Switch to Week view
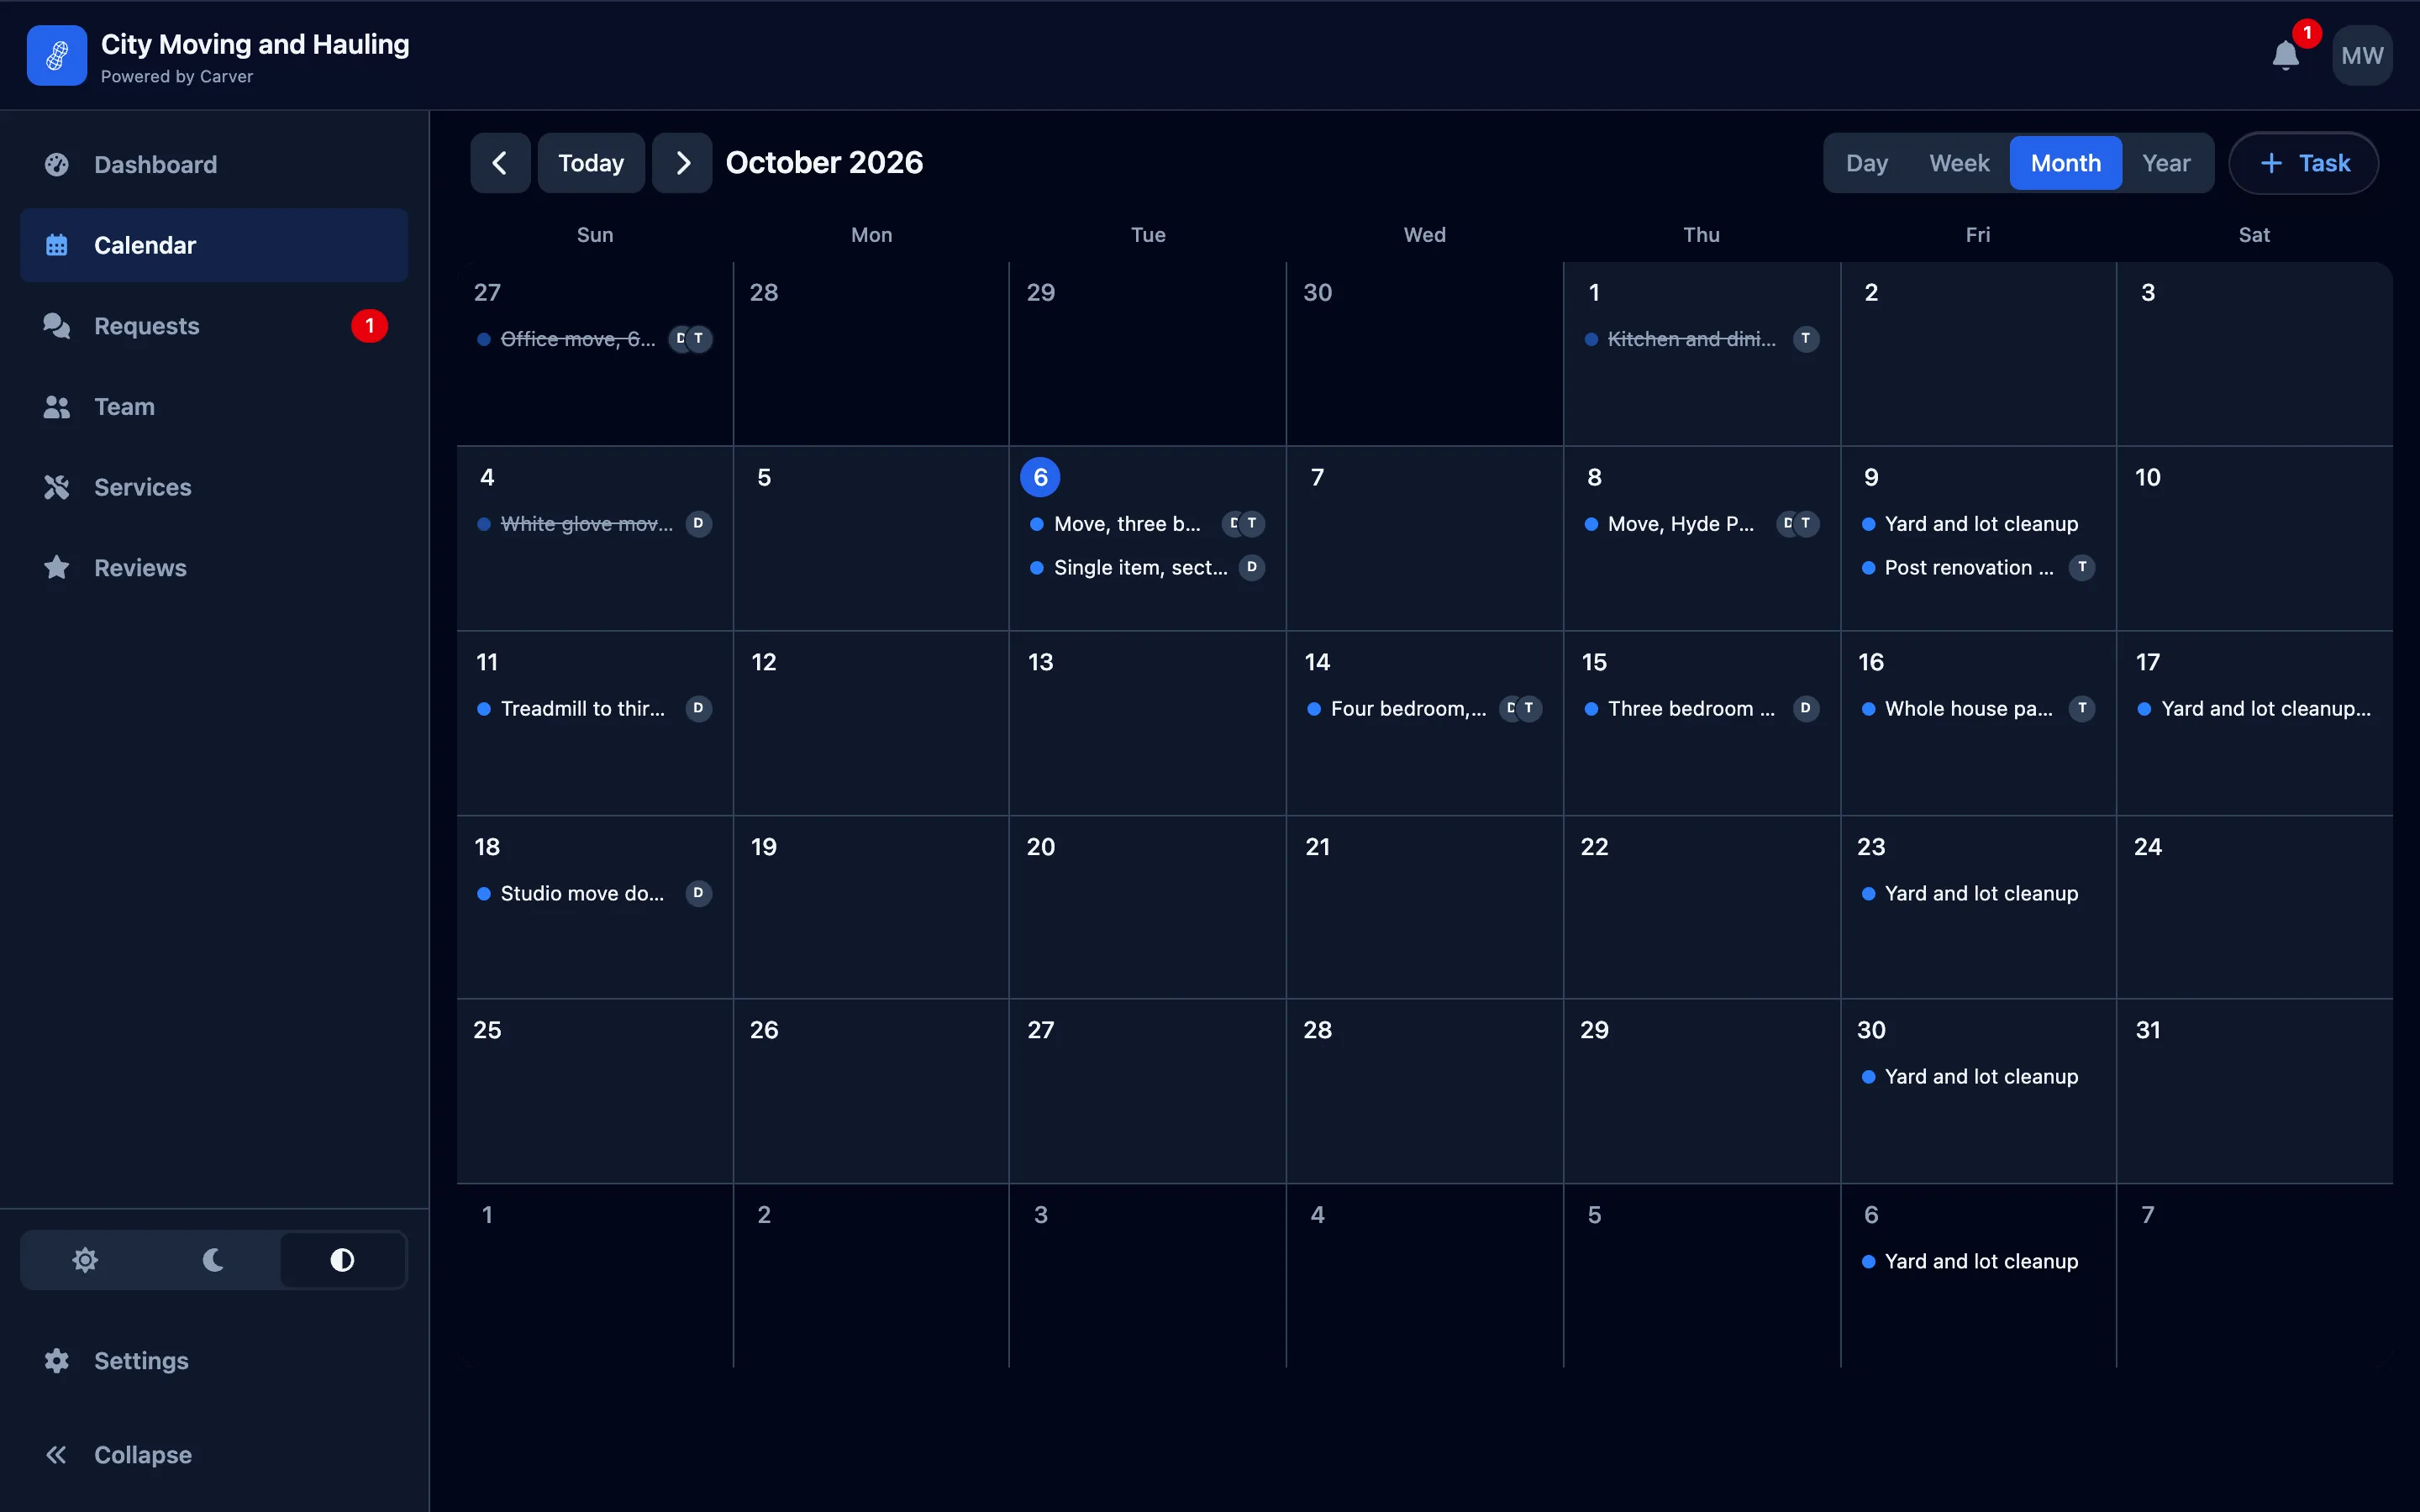Image resolution: width=2420 pixels, height=1512 pixels. [x=1959, y=163]
